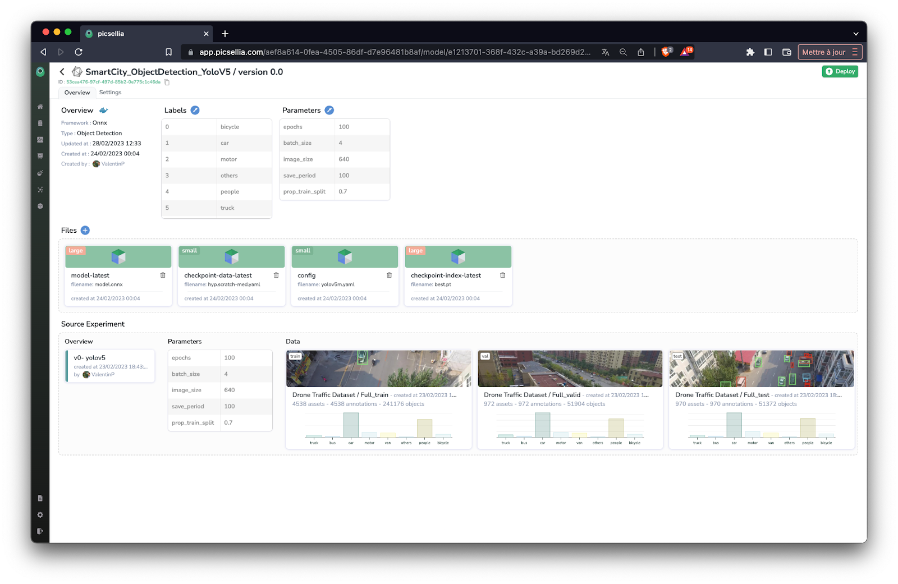This screenshot has height=584, width=898.
Task: Click the filename 'hyp.scratch-med.yaml'
Action: (234, 284)
